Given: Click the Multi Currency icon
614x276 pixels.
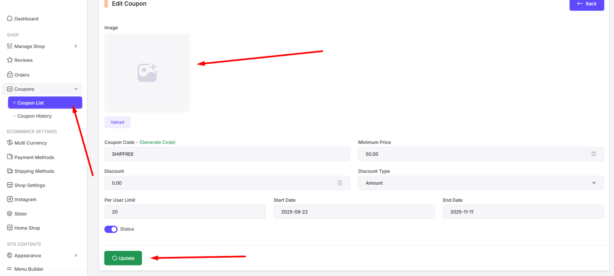Looking at the screenshot, I should 10,142.
